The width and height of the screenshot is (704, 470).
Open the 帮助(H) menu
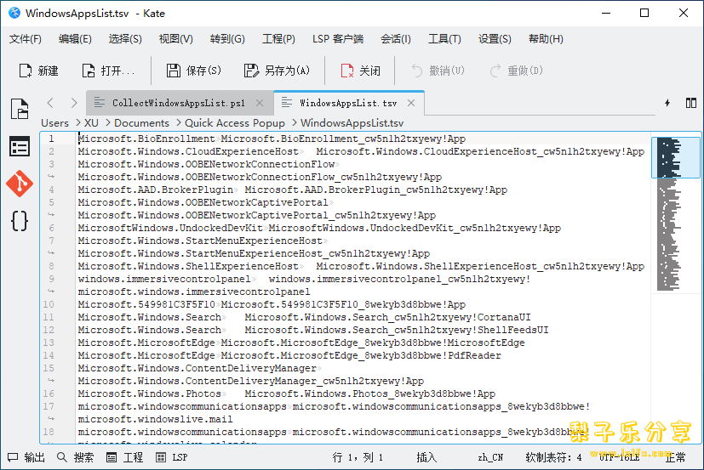[x=546, y=39]
